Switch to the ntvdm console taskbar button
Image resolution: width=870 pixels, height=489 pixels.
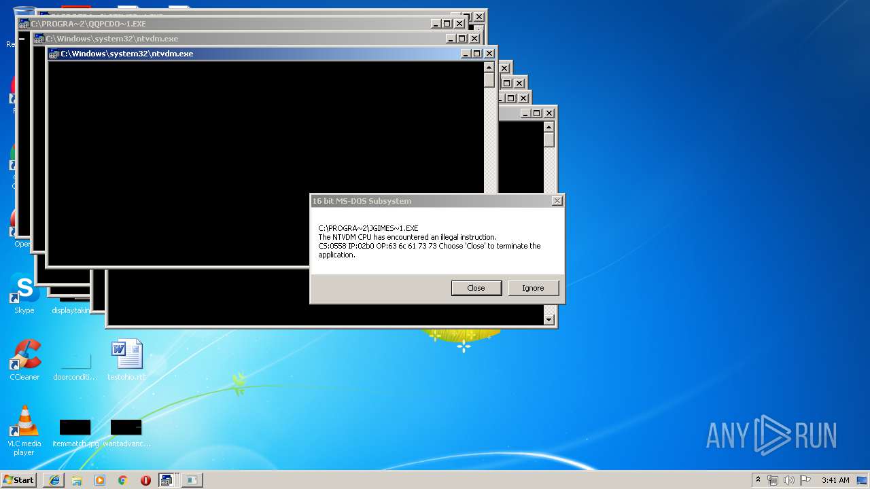167,480
